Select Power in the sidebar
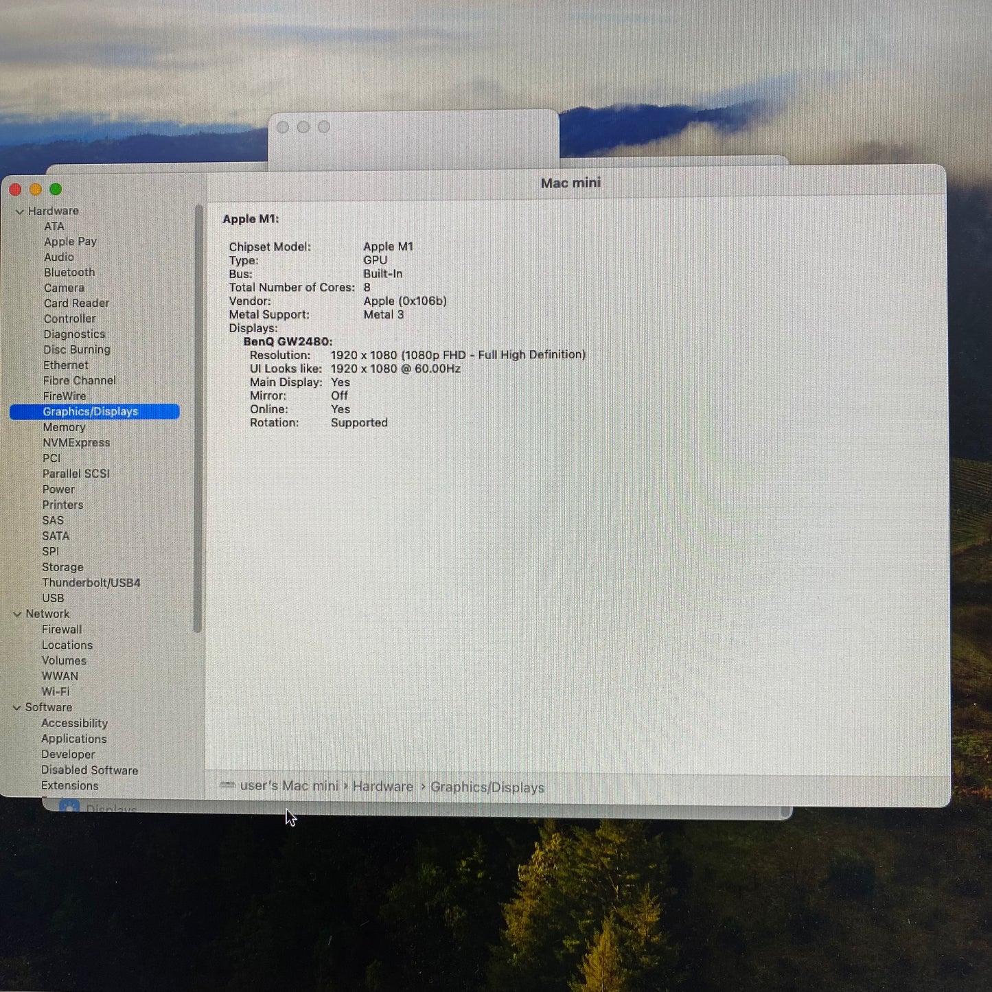The image size is (992, 992). click(x=58, y=490)
